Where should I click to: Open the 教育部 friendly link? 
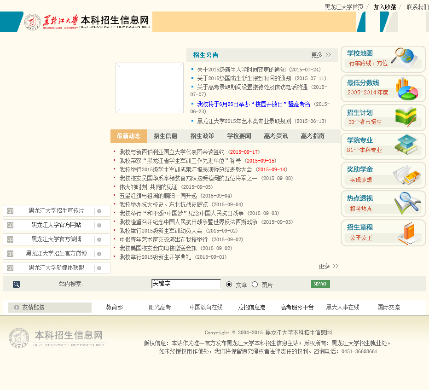[114, 307]
